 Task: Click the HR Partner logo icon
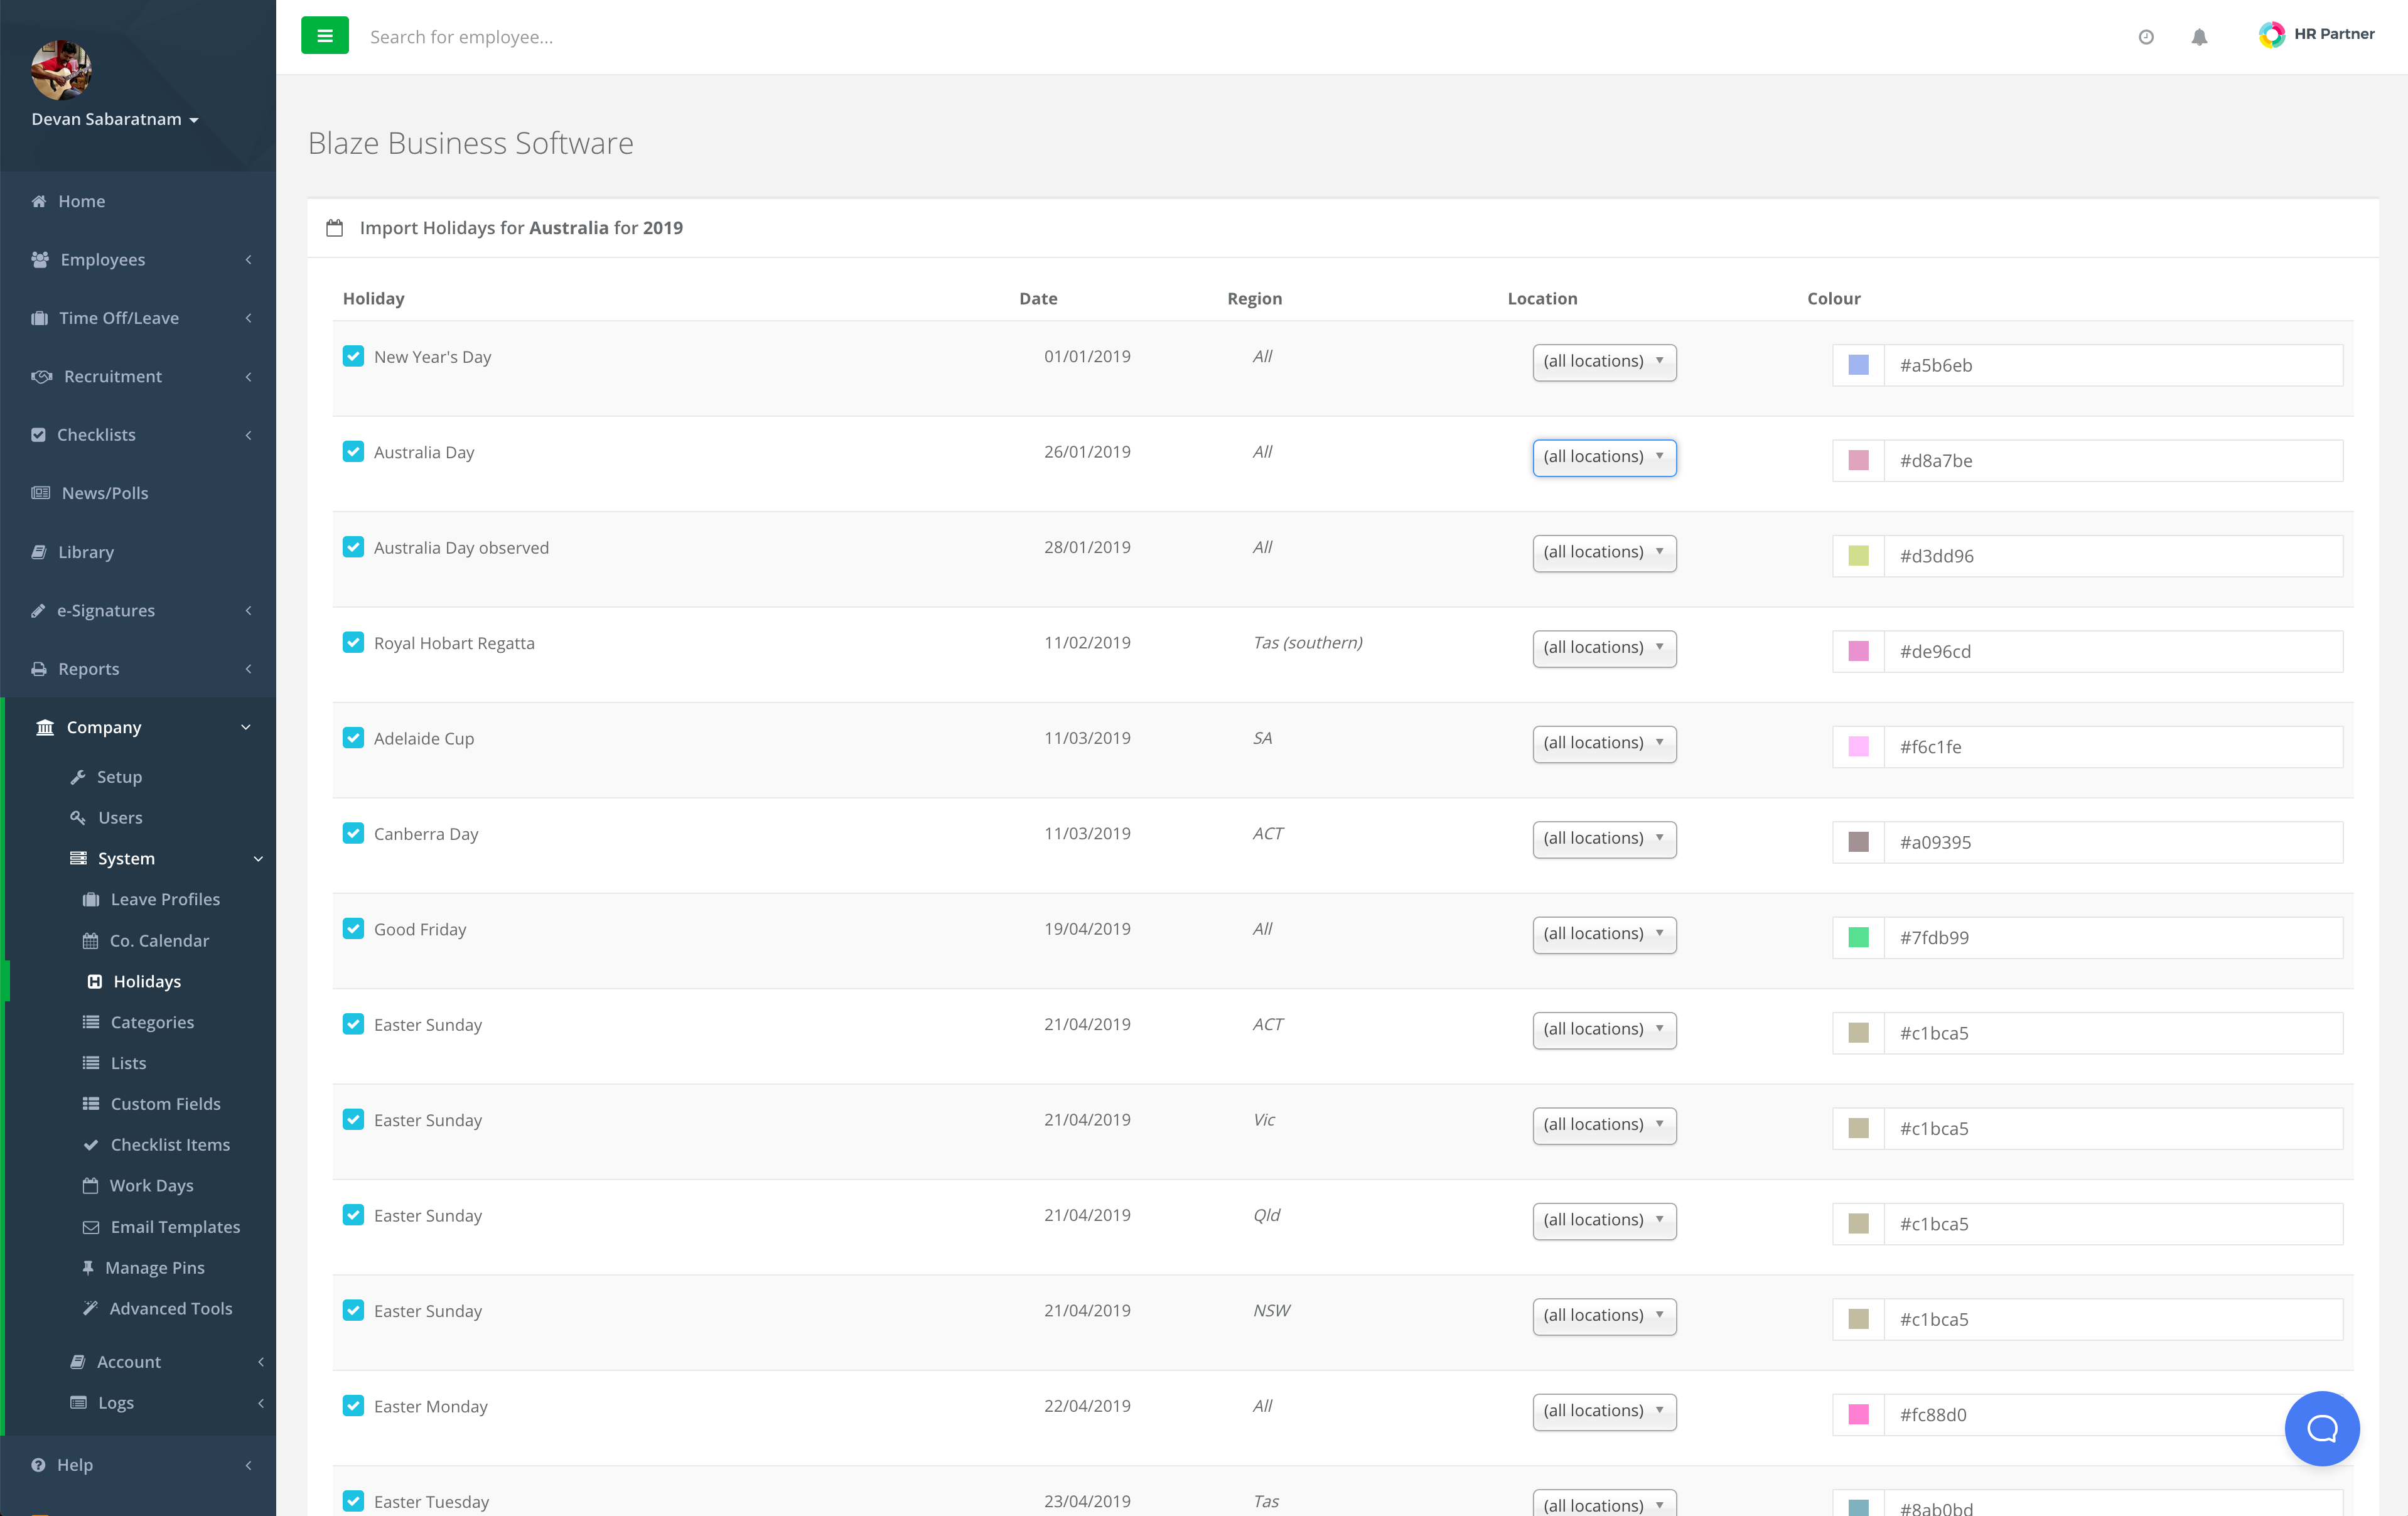(x=2271, y=35)
